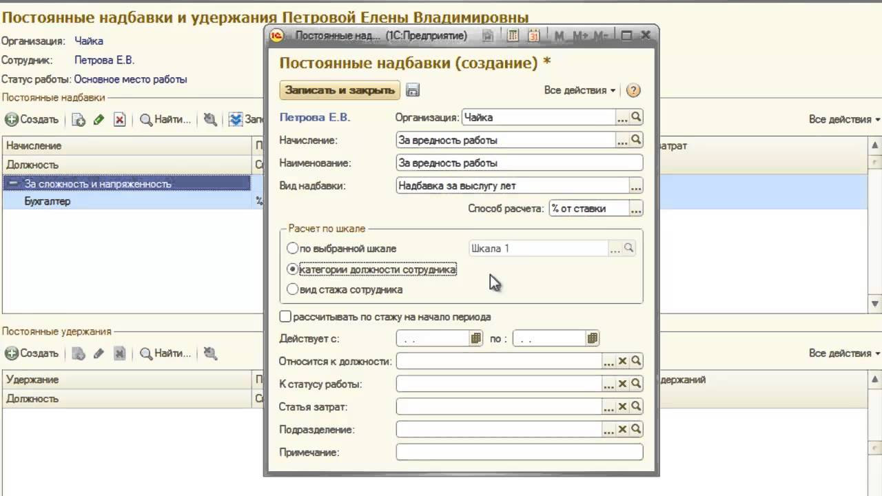Open calendar picker for the по date
The image size is (882, 496).
(x=593, y=338)
